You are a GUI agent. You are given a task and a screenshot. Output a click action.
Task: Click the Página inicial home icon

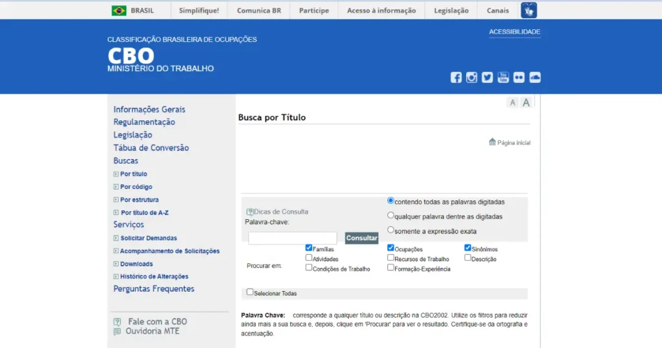[492, 142]
